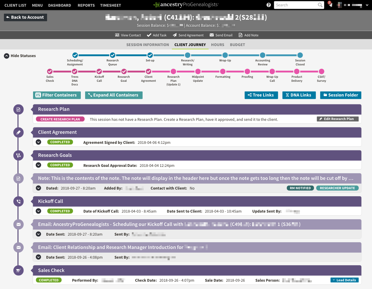Click the Midpoint Update progress marker

(x=198, y=71)
